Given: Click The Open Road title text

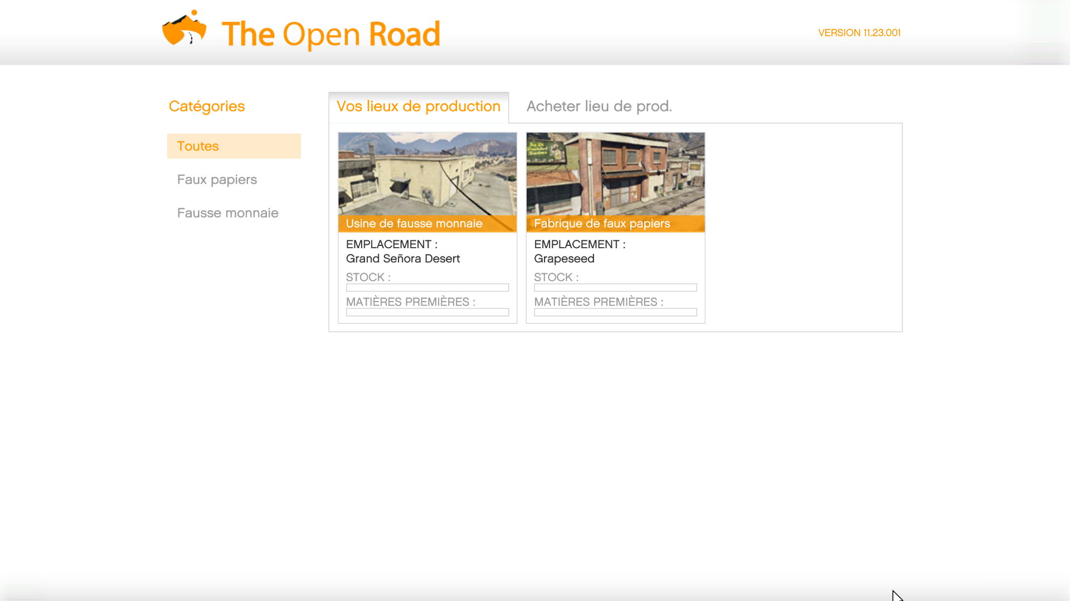Looking at the screenshot, I should 331,35.
